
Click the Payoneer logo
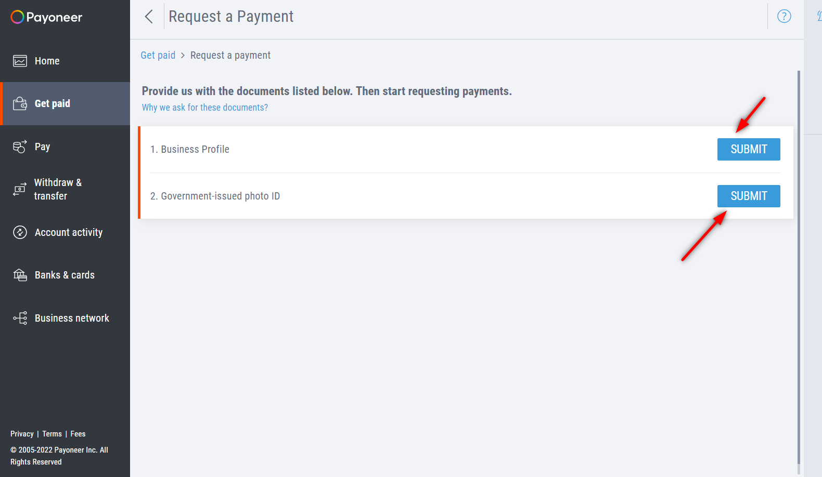(x=46, y=17)
